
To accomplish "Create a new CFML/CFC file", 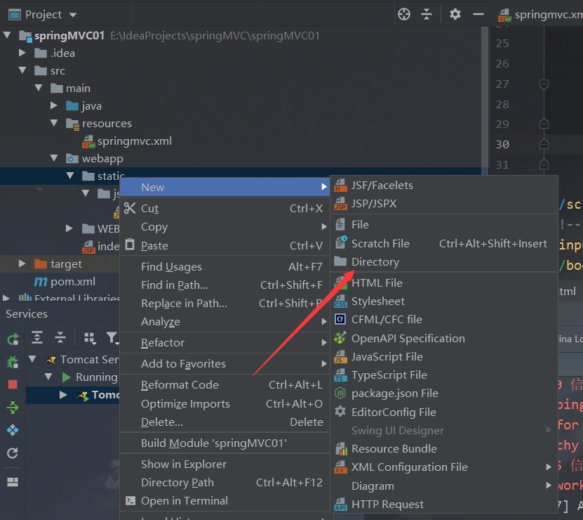I will pyautogui.click(x=444, y=319).
